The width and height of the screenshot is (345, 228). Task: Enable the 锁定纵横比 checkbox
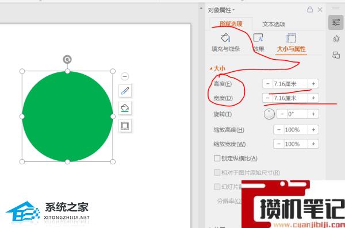217,158
